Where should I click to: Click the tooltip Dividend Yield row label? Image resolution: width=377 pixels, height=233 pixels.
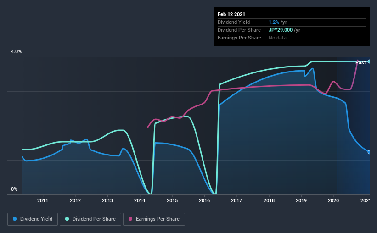click(x=234, y=22)
